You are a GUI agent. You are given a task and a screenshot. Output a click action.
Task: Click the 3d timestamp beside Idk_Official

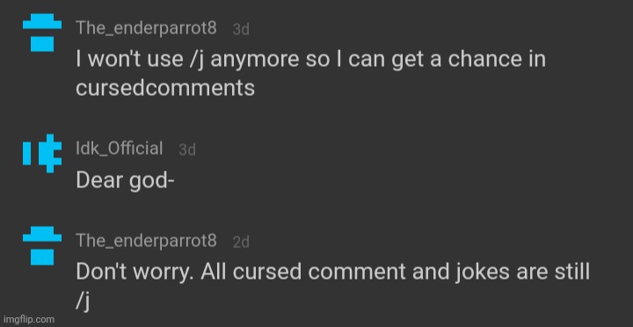click(x=187, y=149)
